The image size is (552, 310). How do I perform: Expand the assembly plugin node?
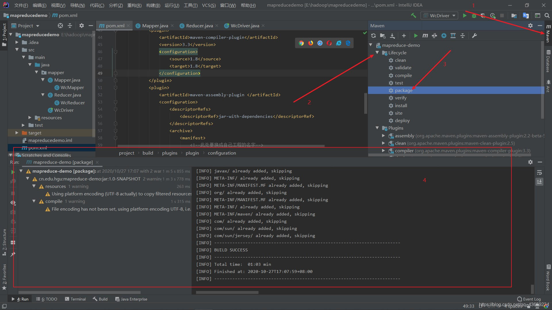[383, 135]
